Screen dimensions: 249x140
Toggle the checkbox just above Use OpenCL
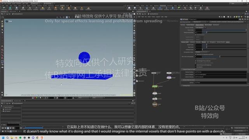point(195,65)
